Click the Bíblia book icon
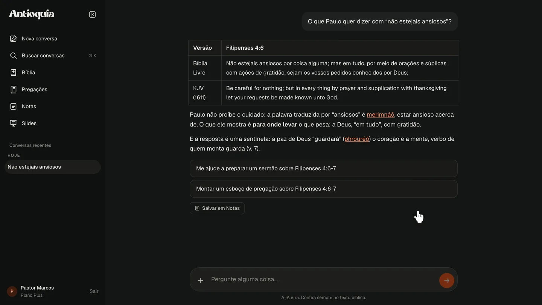542x305 pixels. [13, 73]
